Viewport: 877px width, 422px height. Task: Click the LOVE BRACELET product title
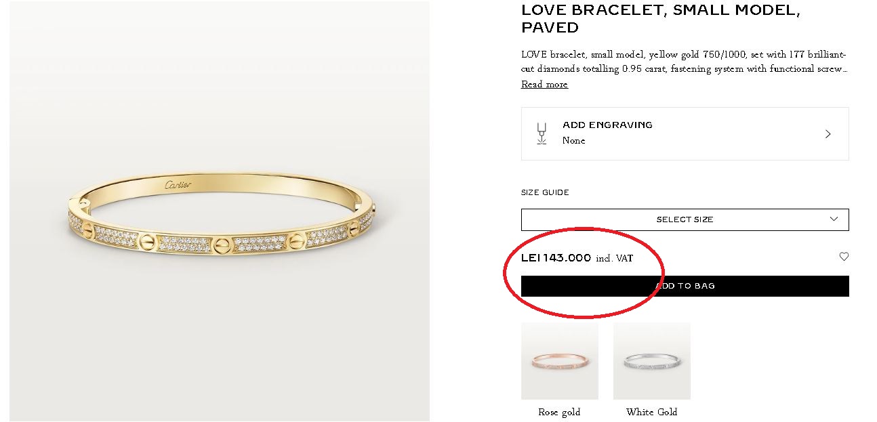[x=660, y=19]
